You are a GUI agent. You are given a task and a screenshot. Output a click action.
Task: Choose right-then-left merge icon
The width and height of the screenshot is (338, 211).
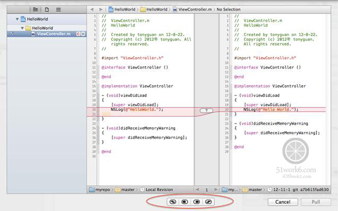click(209, 202)
